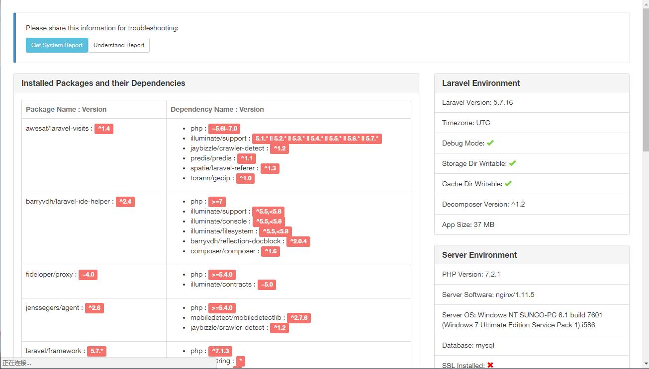
Task: Click the ^2.0.4 badge for barryvdh/reflection-docblock
Action: click(298, 241)
